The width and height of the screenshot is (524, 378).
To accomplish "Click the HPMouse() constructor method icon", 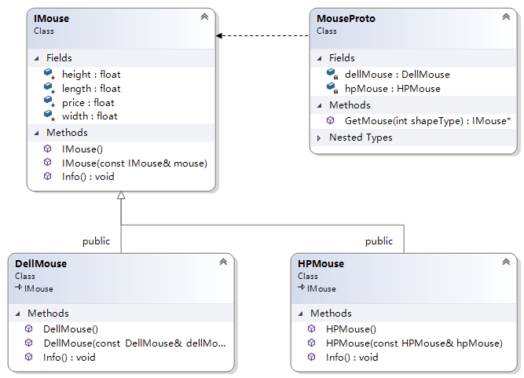I will click(x=311, y=328).
